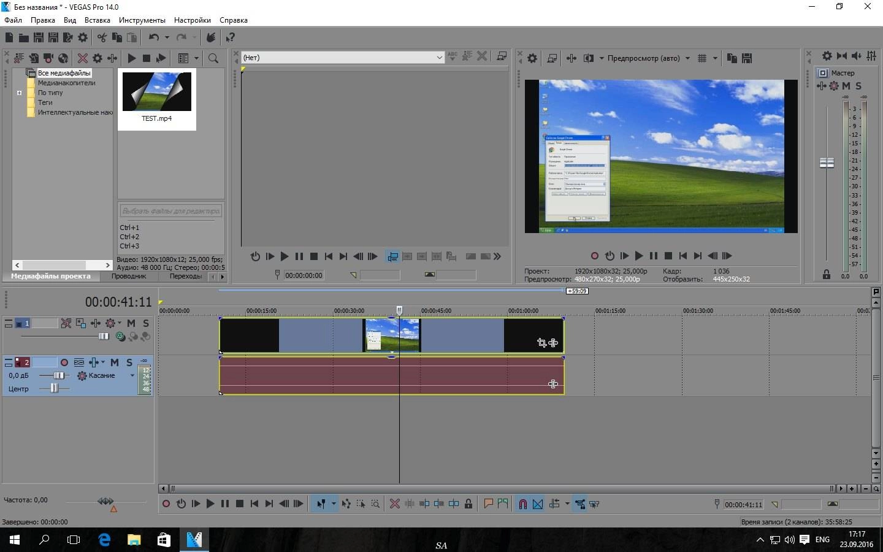
Task: Open Event Pan/Crop on video clip
Action: point(541,343)
